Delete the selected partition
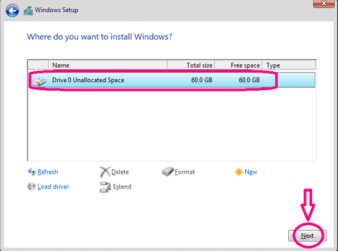This screenshot has height=251, width=338. [120, 172]
